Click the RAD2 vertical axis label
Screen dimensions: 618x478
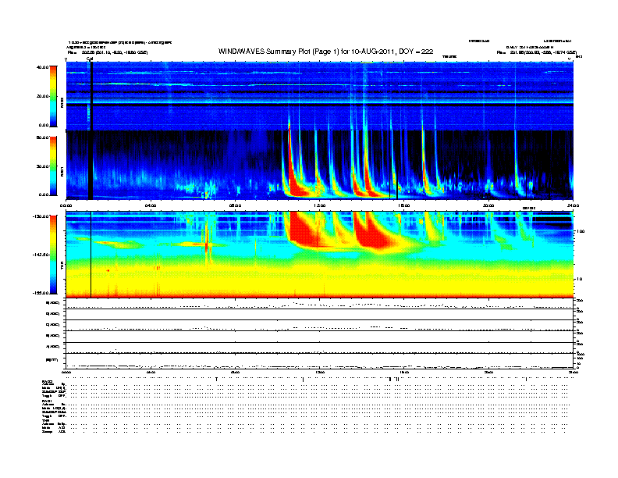62,102
